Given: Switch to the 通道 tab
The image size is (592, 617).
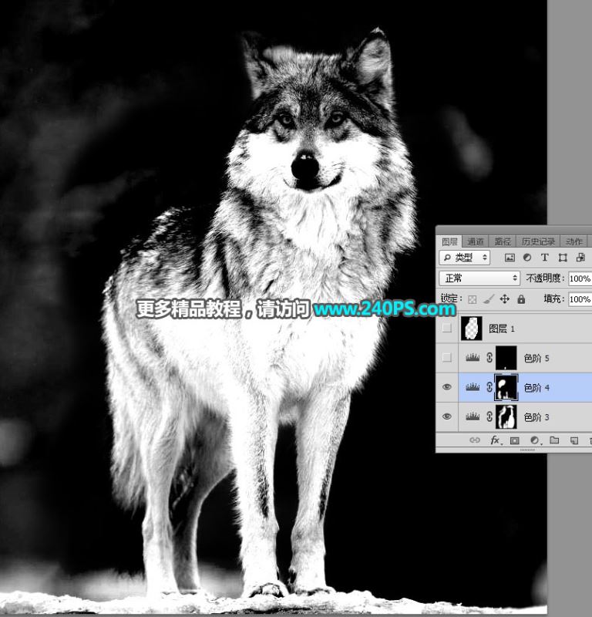Looking at the screenshot, I should coord(476,241).
